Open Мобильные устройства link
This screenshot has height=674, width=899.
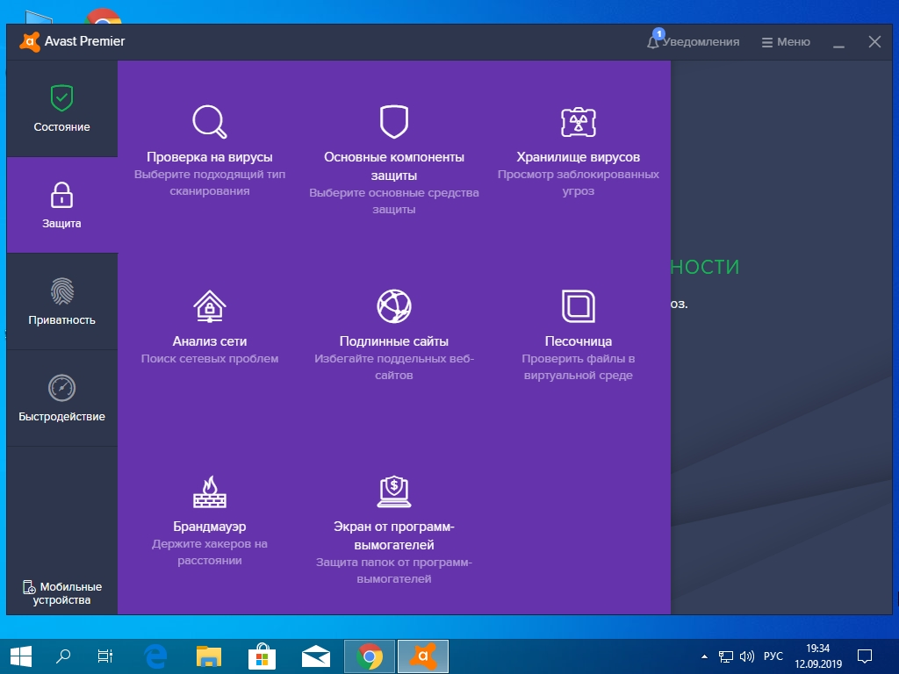click(x=62, y=593)
